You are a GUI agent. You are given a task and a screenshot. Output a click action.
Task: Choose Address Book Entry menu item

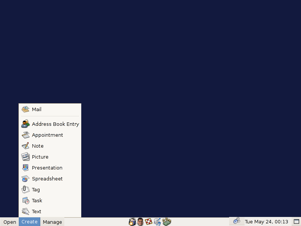click(55, 124)
